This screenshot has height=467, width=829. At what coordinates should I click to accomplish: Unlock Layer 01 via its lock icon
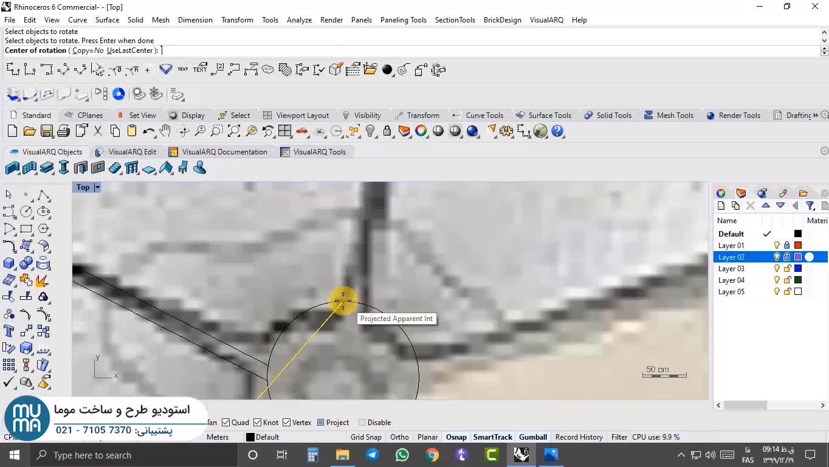click(787, 246)
